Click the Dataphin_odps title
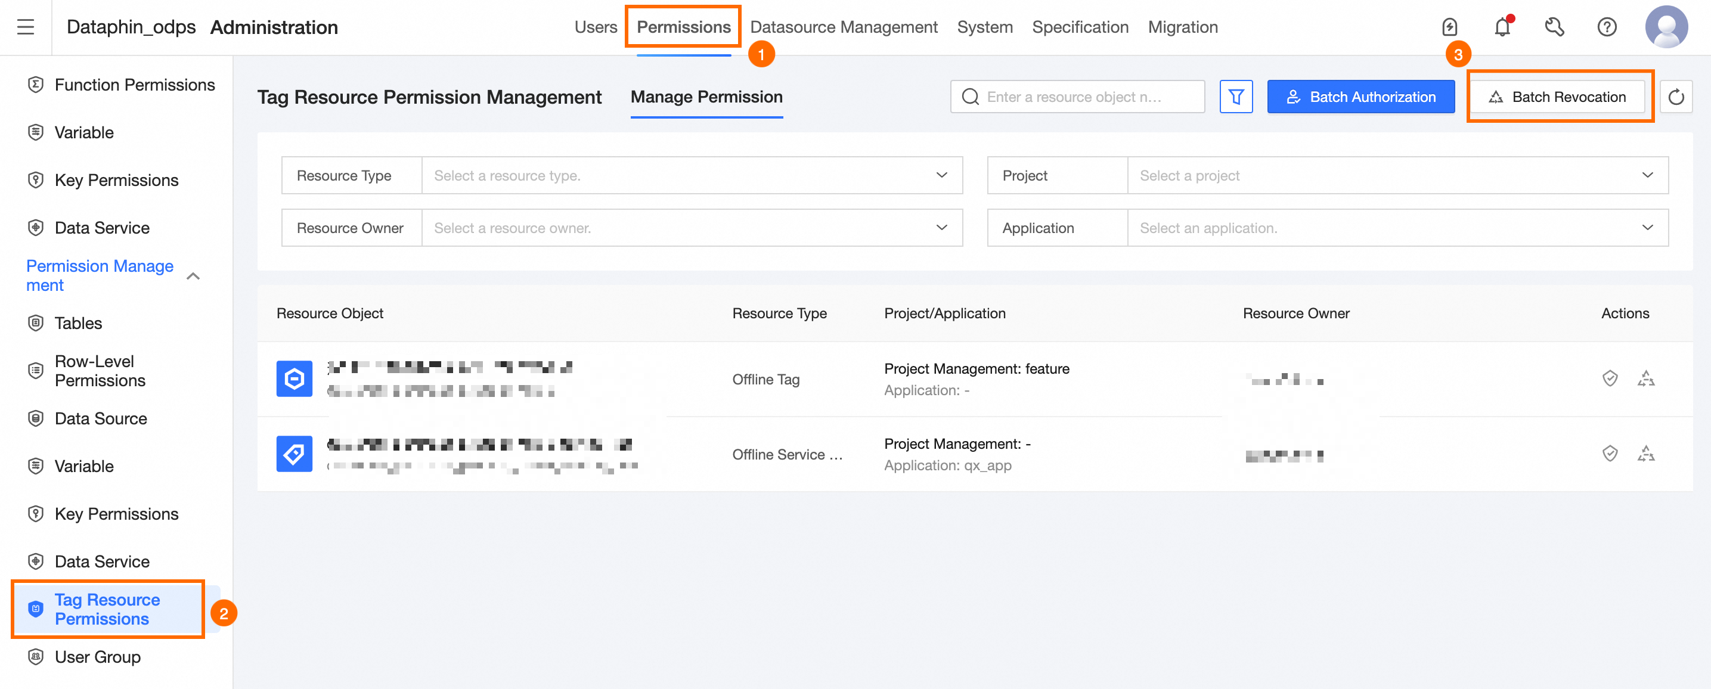The image size is (1711, 689). 132,27
